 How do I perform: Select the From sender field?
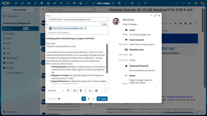(77, 20)
